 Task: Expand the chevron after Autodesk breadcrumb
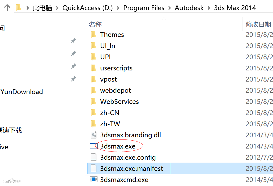(209, 8)
